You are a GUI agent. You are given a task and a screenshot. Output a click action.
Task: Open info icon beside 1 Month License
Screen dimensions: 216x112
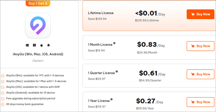tap(114, 43)
